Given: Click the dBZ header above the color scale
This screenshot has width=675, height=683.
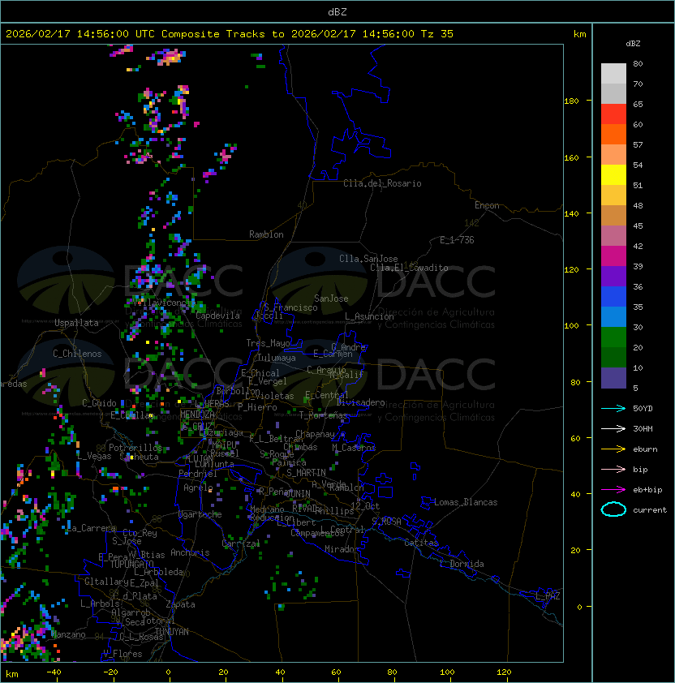Looking at the screenshot, I should tap(633, 44).
